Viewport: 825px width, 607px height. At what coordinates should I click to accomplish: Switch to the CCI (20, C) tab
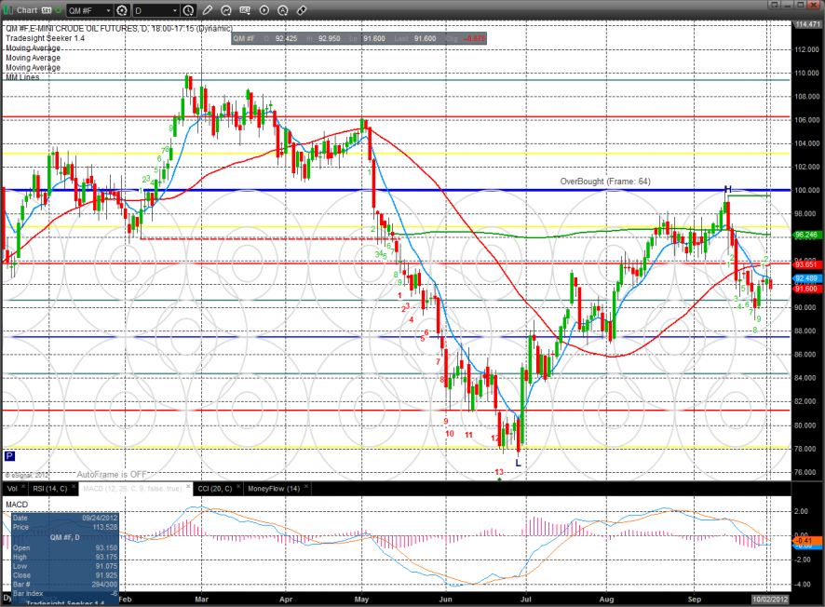coord(215,487)
